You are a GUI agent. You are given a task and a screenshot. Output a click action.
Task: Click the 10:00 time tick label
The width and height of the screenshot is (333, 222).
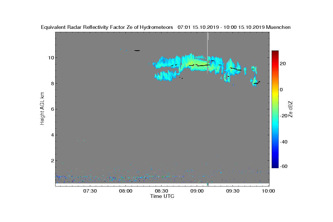coord(268,191)
